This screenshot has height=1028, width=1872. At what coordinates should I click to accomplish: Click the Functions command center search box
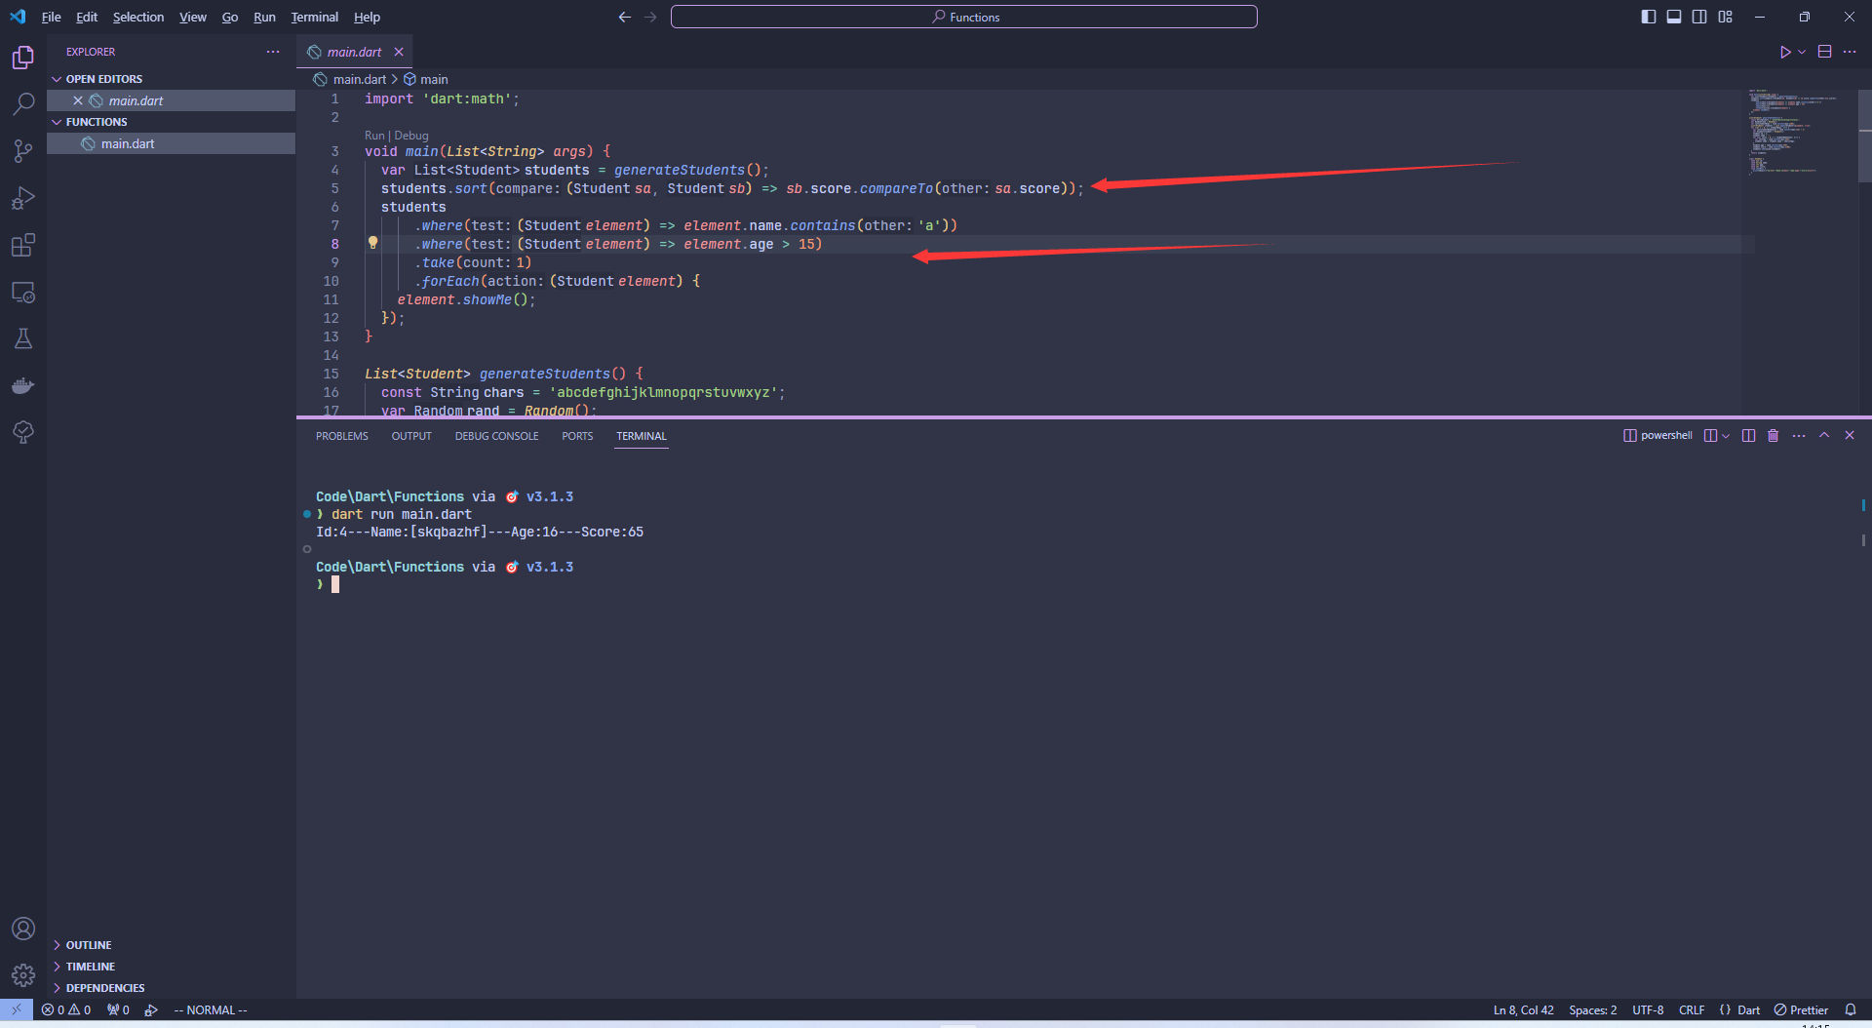coord(964,17)
